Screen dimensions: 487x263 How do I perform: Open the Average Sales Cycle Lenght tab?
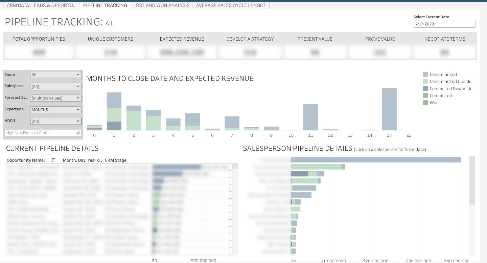click(x=231, y=5)
